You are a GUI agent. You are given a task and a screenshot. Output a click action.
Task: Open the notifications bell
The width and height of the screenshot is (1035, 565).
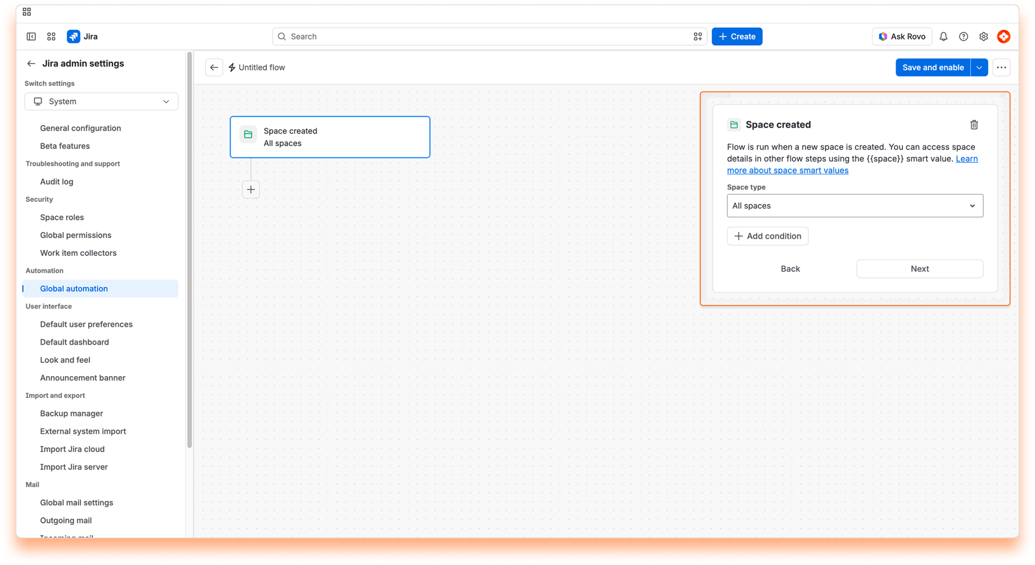pyautogui.click(x=944, y=37)
